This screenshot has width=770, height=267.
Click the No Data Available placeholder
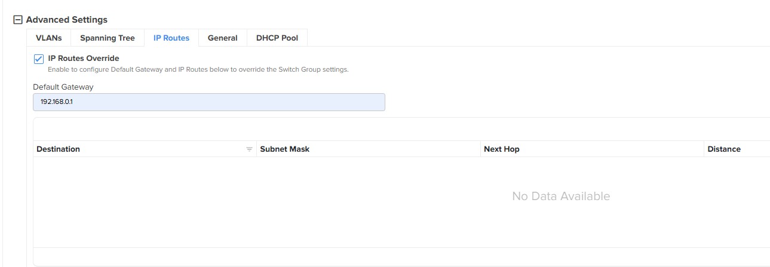[561, 196]
